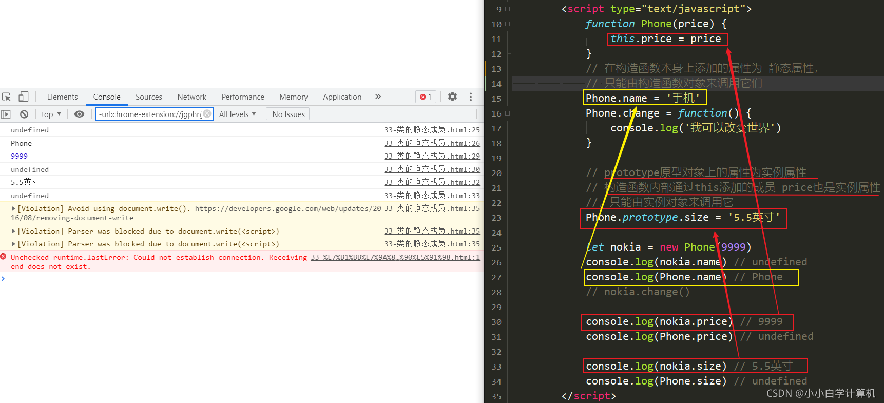This screenshot has width=884, height=403.
Task: Open the developers.google.com document.write link
Action: pyautogui.click(x=288, y=208)
